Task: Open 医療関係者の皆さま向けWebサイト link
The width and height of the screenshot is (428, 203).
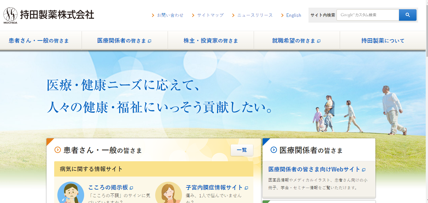Action: pos(314,169)
